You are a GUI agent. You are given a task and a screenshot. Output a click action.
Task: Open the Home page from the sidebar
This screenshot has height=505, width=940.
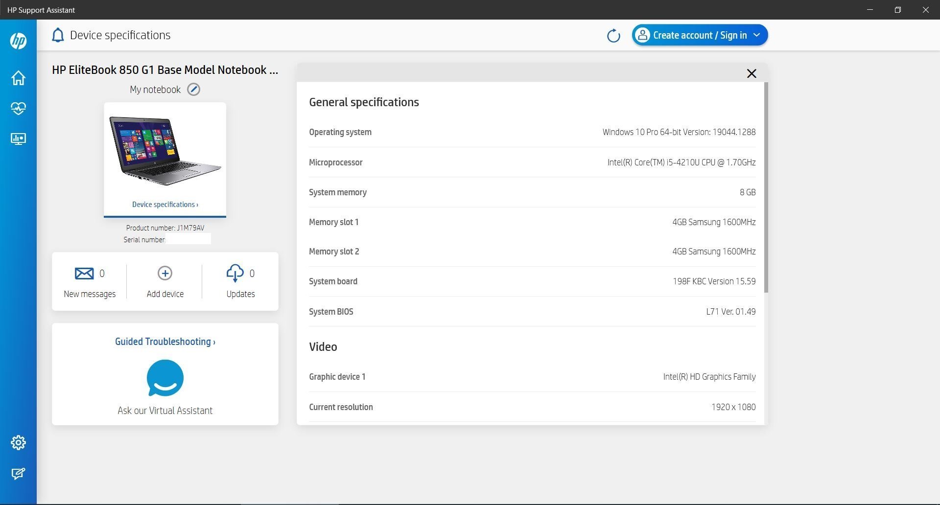(x=18, y=78)
